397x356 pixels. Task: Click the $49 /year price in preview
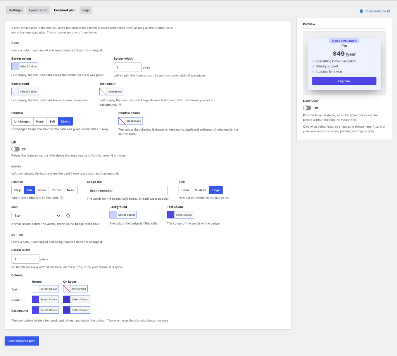point(344,54)
